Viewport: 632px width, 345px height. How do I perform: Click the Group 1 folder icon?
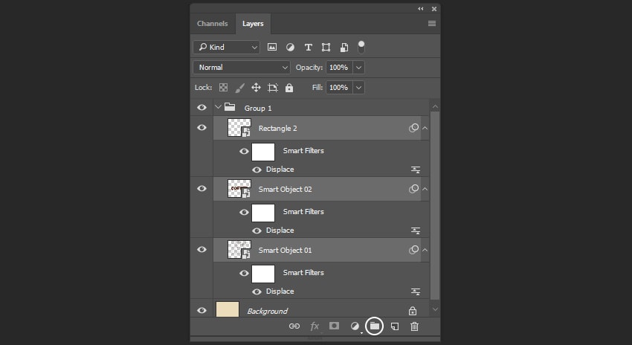pos(230,107)
